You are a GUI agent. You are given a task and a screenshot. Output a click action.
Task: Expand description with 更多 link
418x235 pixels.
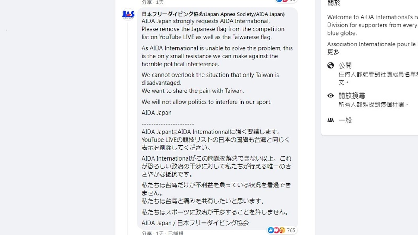click(333, 52)
